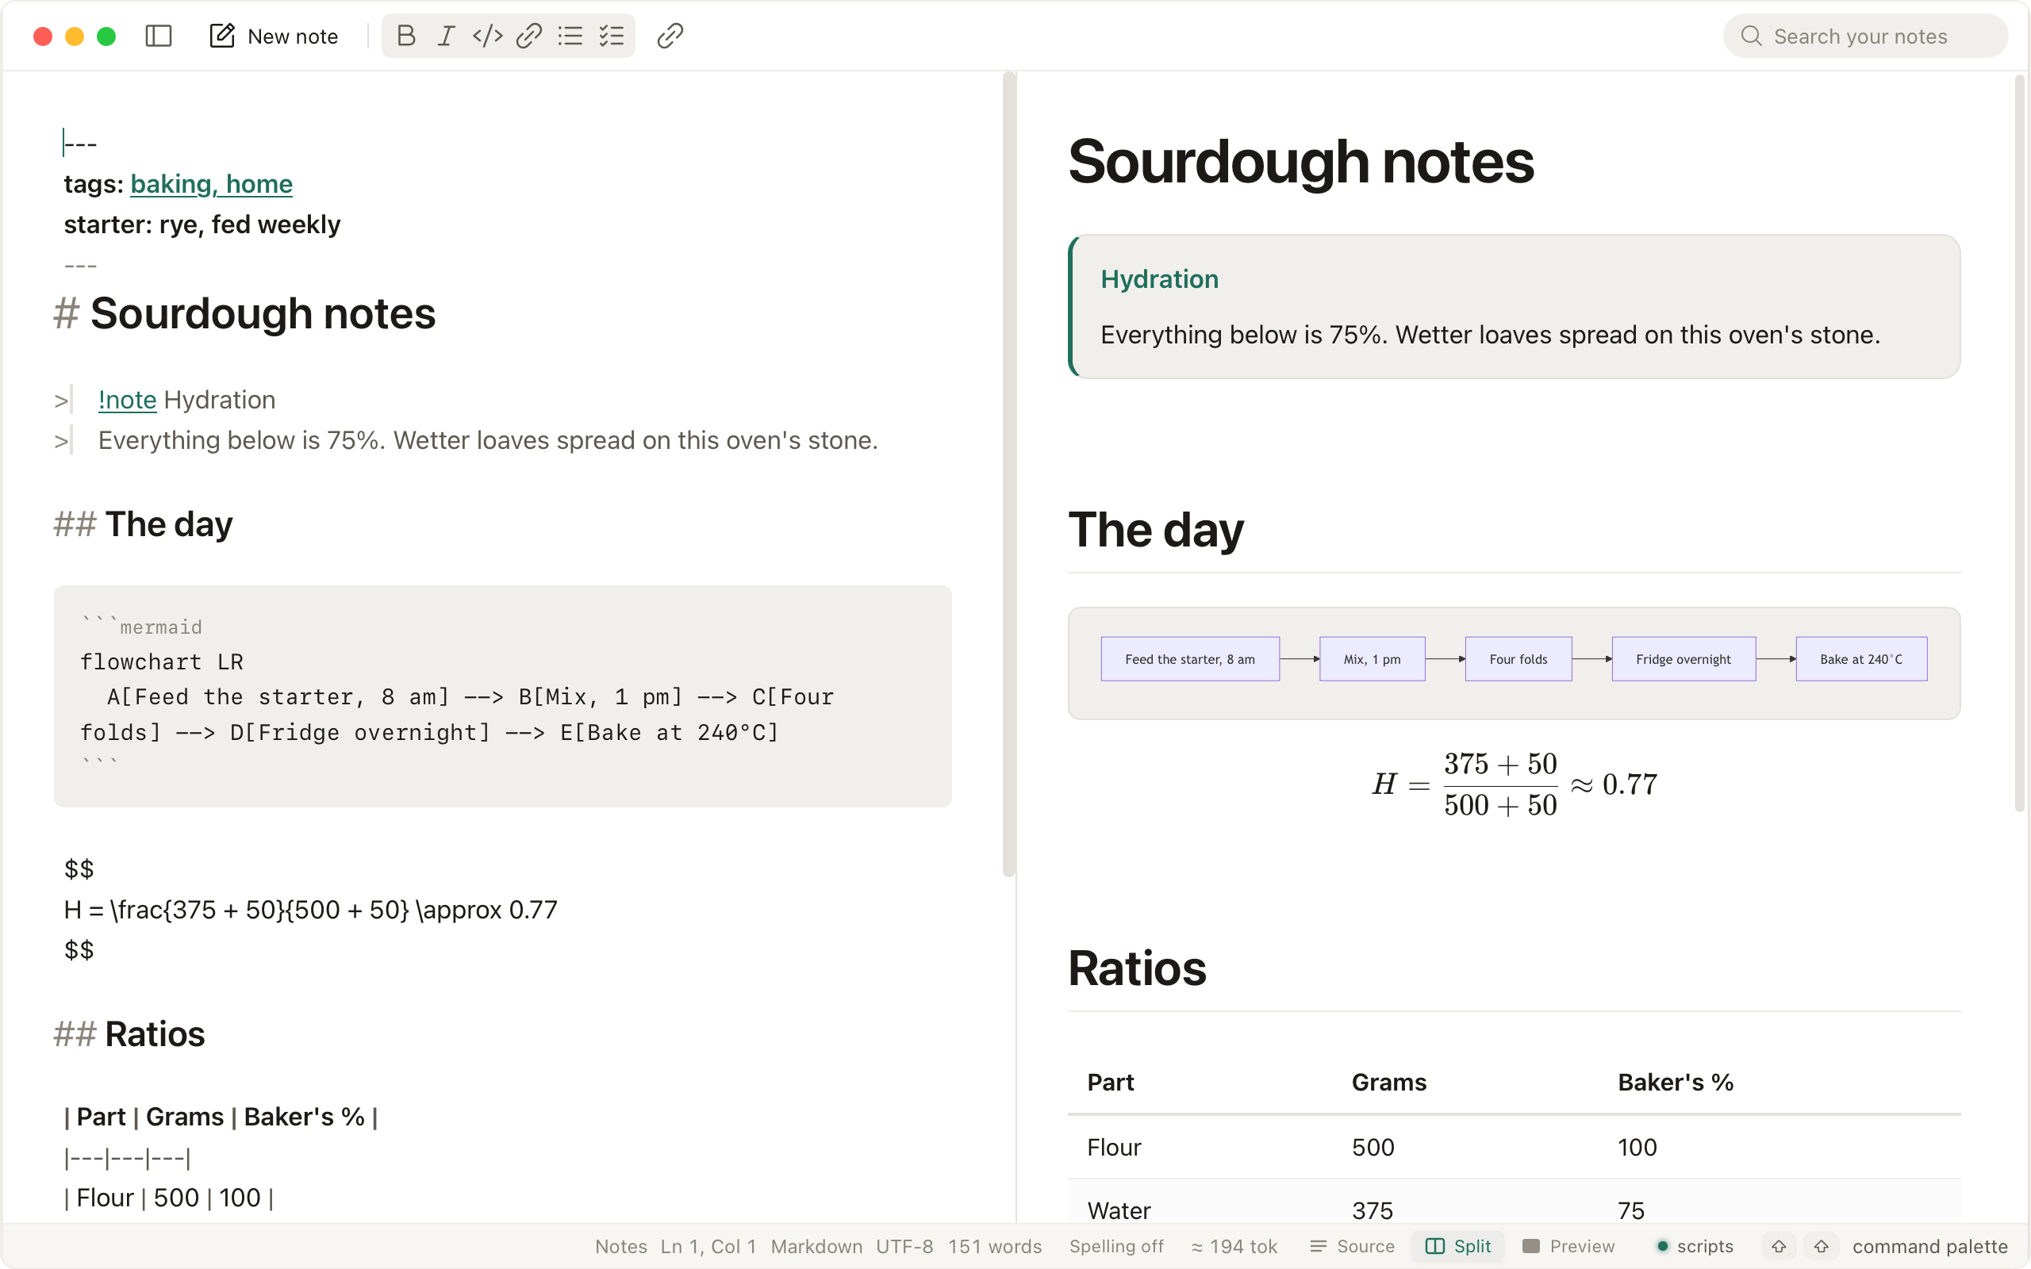Switch to Preview view mode

pyautogui.click(x=1568, y=1246)
